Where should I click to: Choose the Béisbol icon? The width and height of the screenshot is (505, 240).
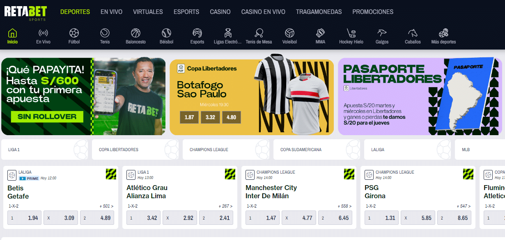(166, 33)
